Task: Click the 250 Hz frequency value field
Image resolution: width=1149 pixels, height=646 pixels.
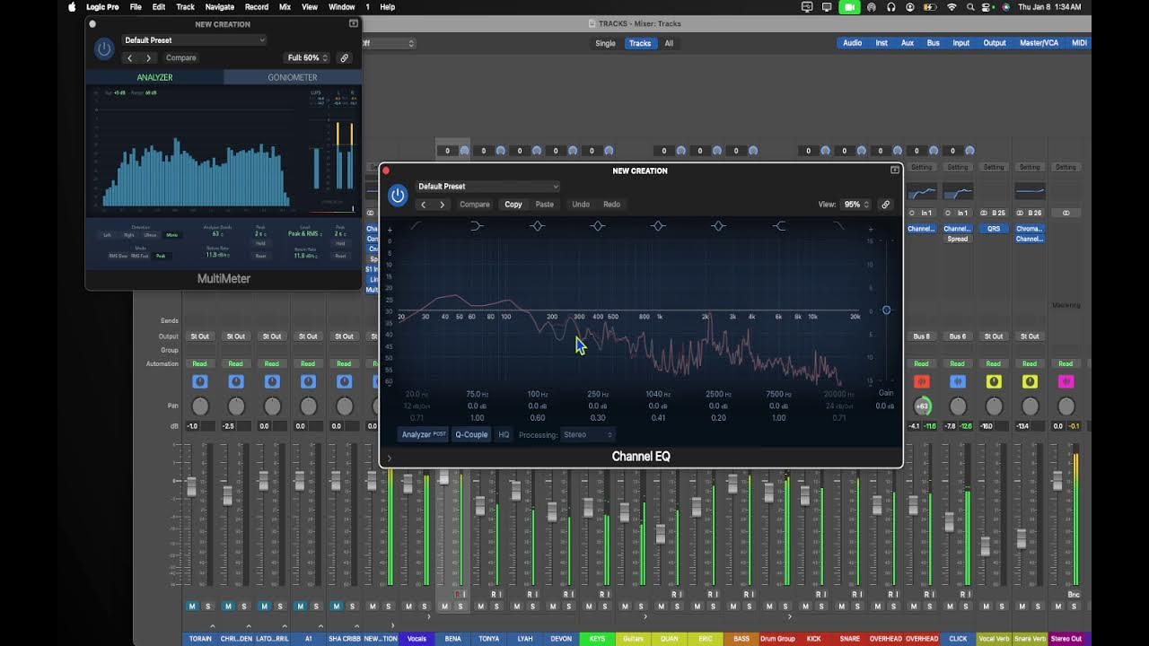Action: click(598, 395)
